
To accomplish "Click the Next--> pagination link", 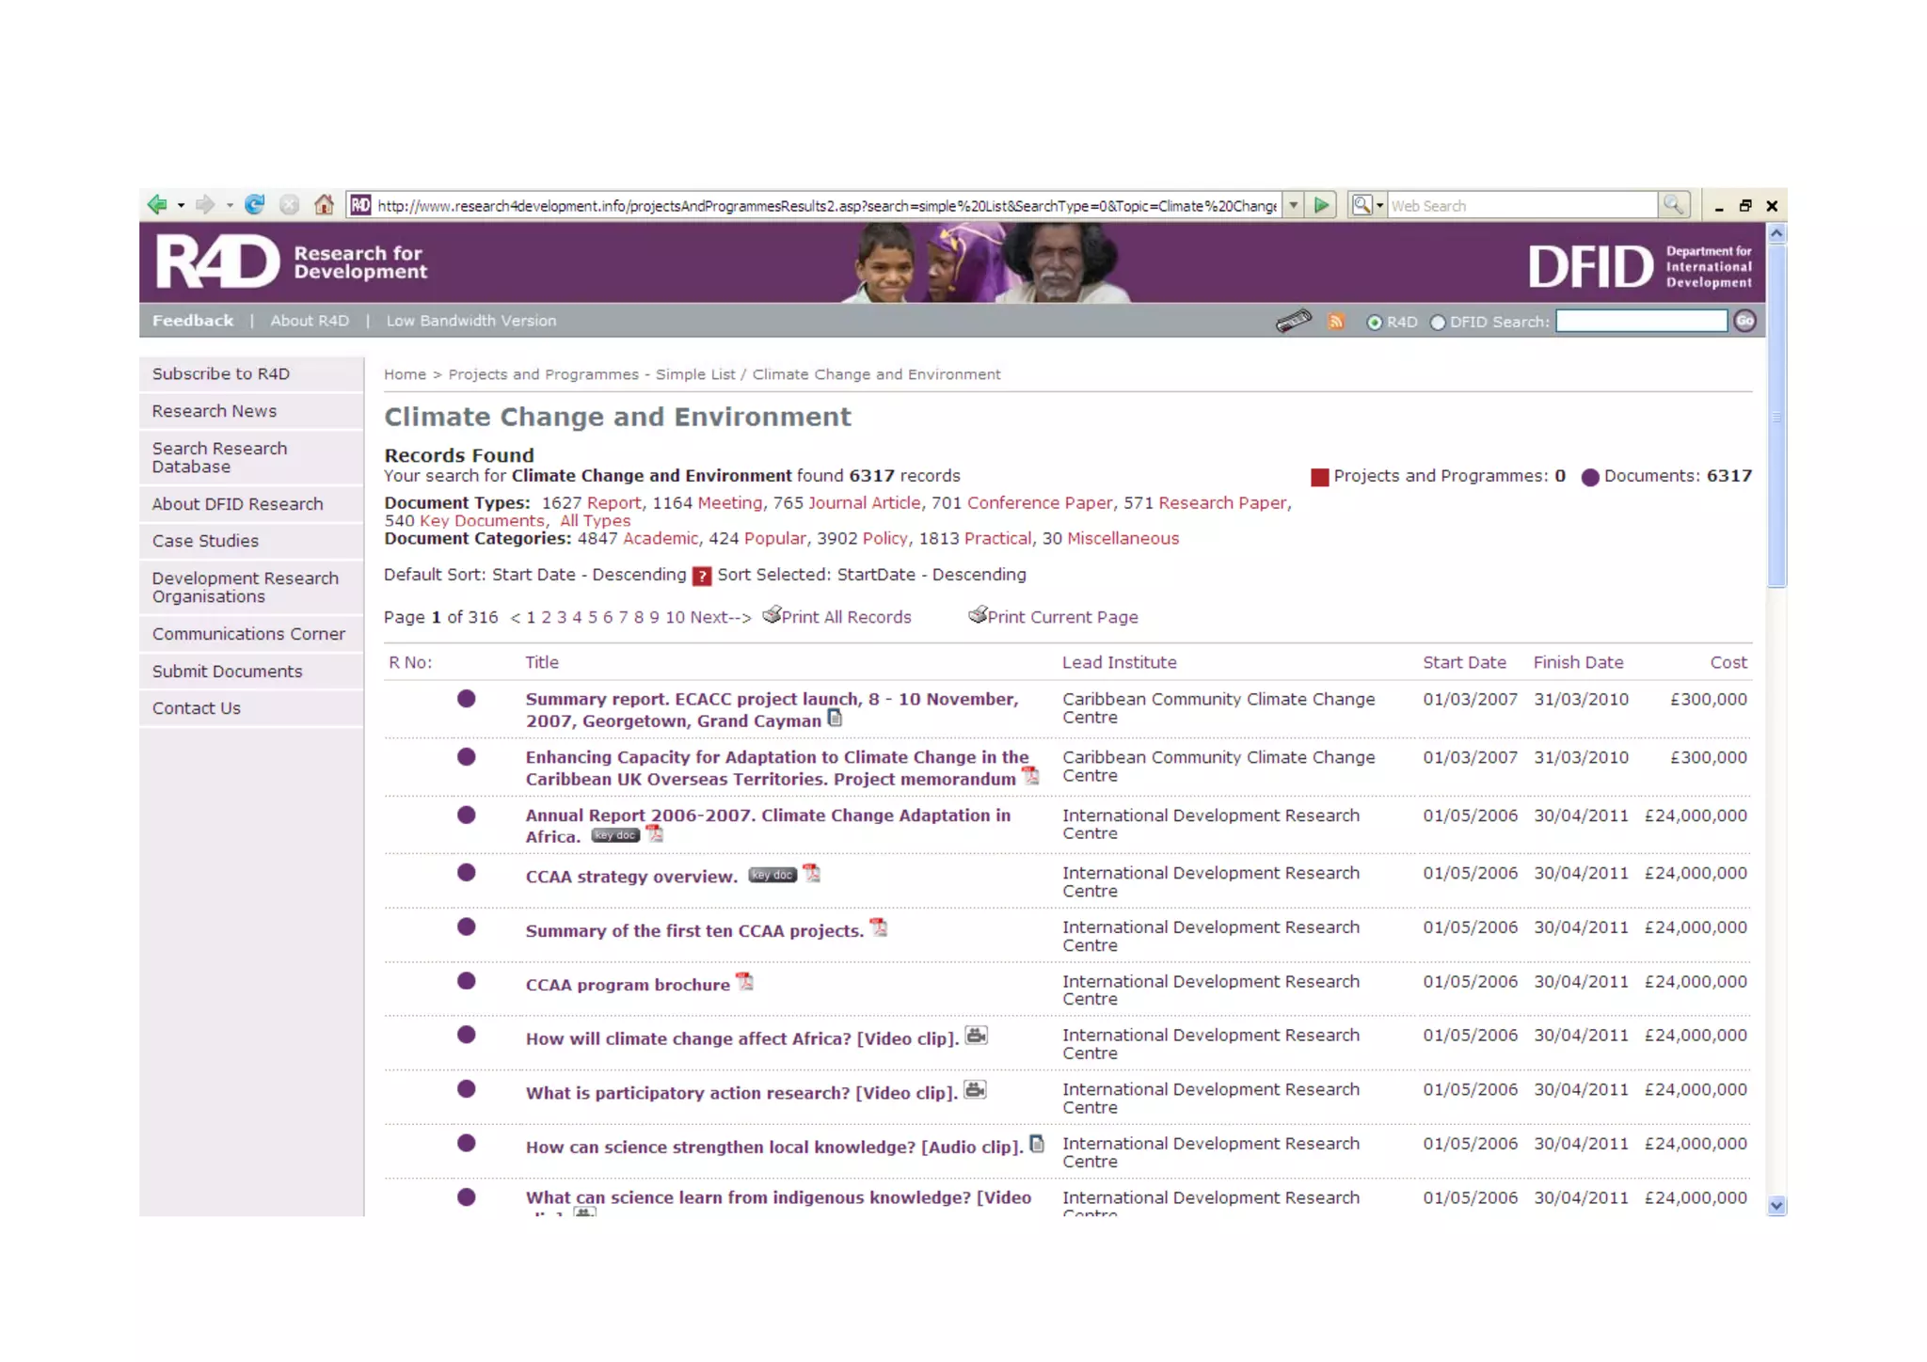I will (x=721, y=618).
